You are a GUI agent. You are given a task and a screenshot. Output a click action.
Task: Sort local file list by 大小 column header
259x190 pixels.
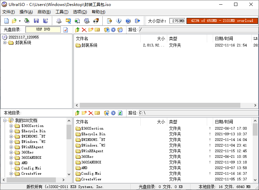pyautogui.click(x=154, y=122)
